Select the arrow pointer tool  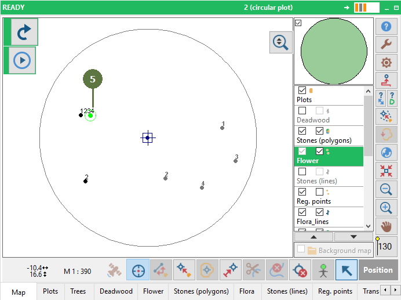[x=347, y=270]
